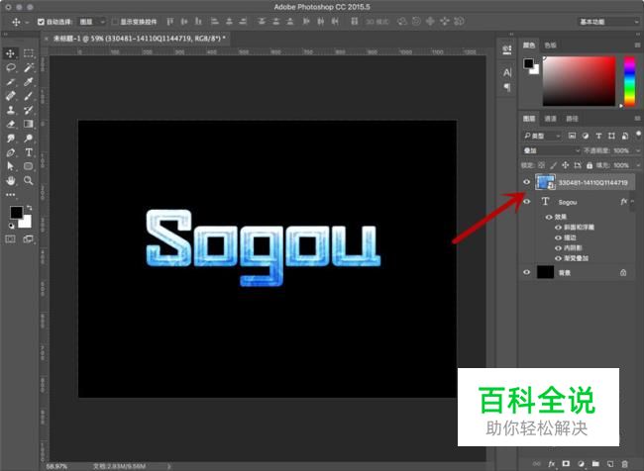Select the History Brush tool
644x471 pixels.
pyautogui.click(x=29, y=110)
